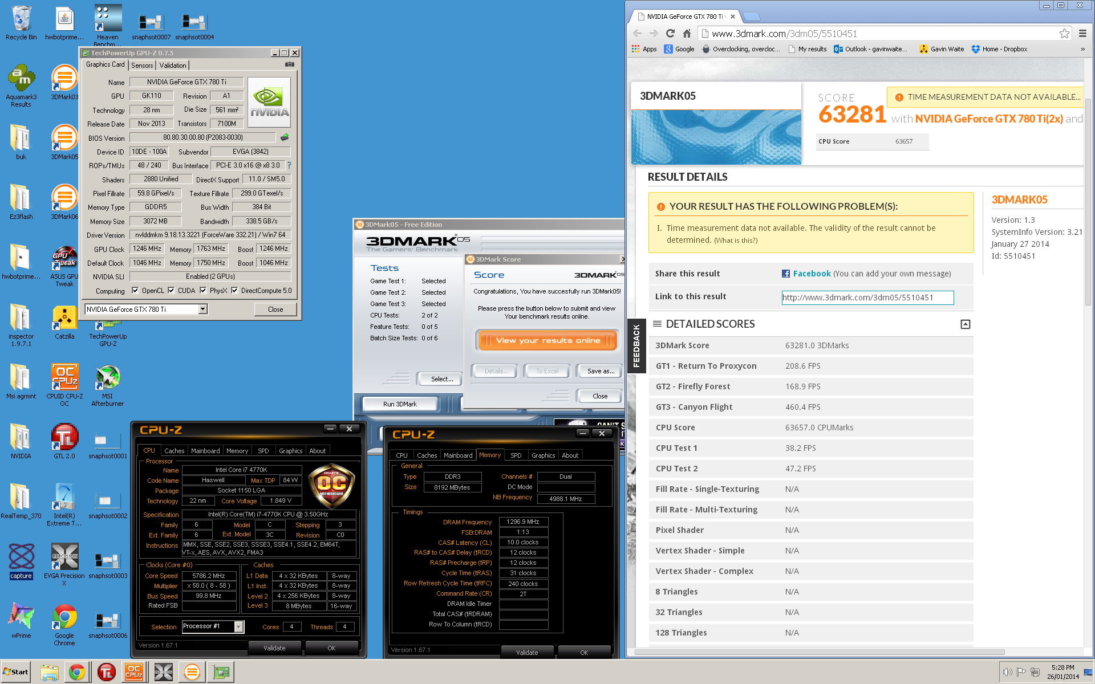Launch EVGA Precision X desktop shortcut
Screen dimensions: 1095x684
pyautogui.click(x=64, y=565)
